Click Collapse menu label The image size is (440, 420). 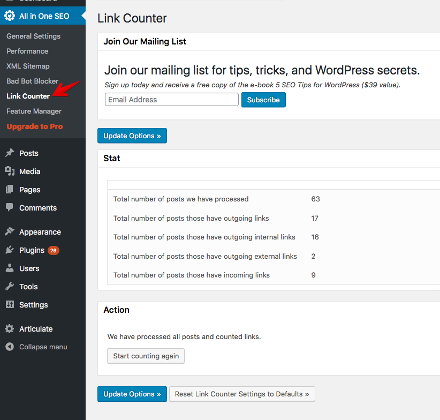click(43, 347)
